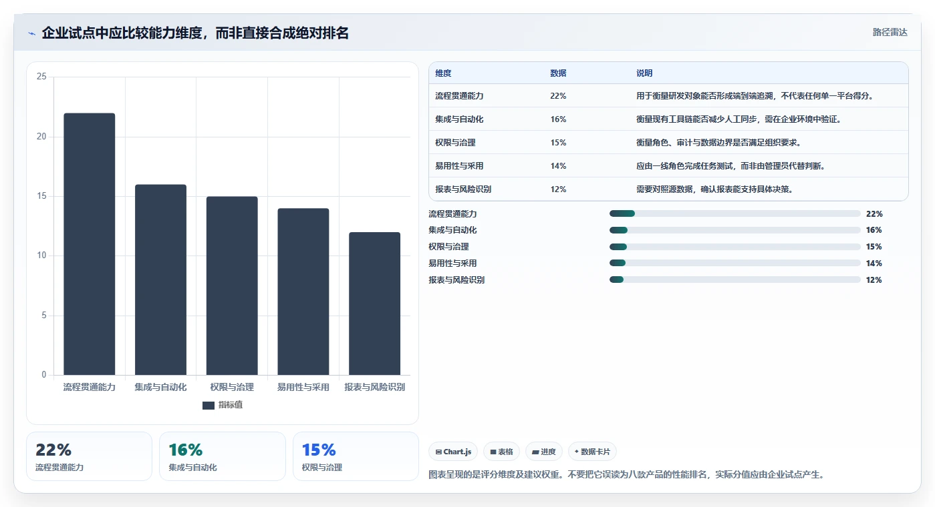This screenshot has height=507, width=935.
Task: Click the 流程贯通能力 bar in the chart
Action: (90, 244)
